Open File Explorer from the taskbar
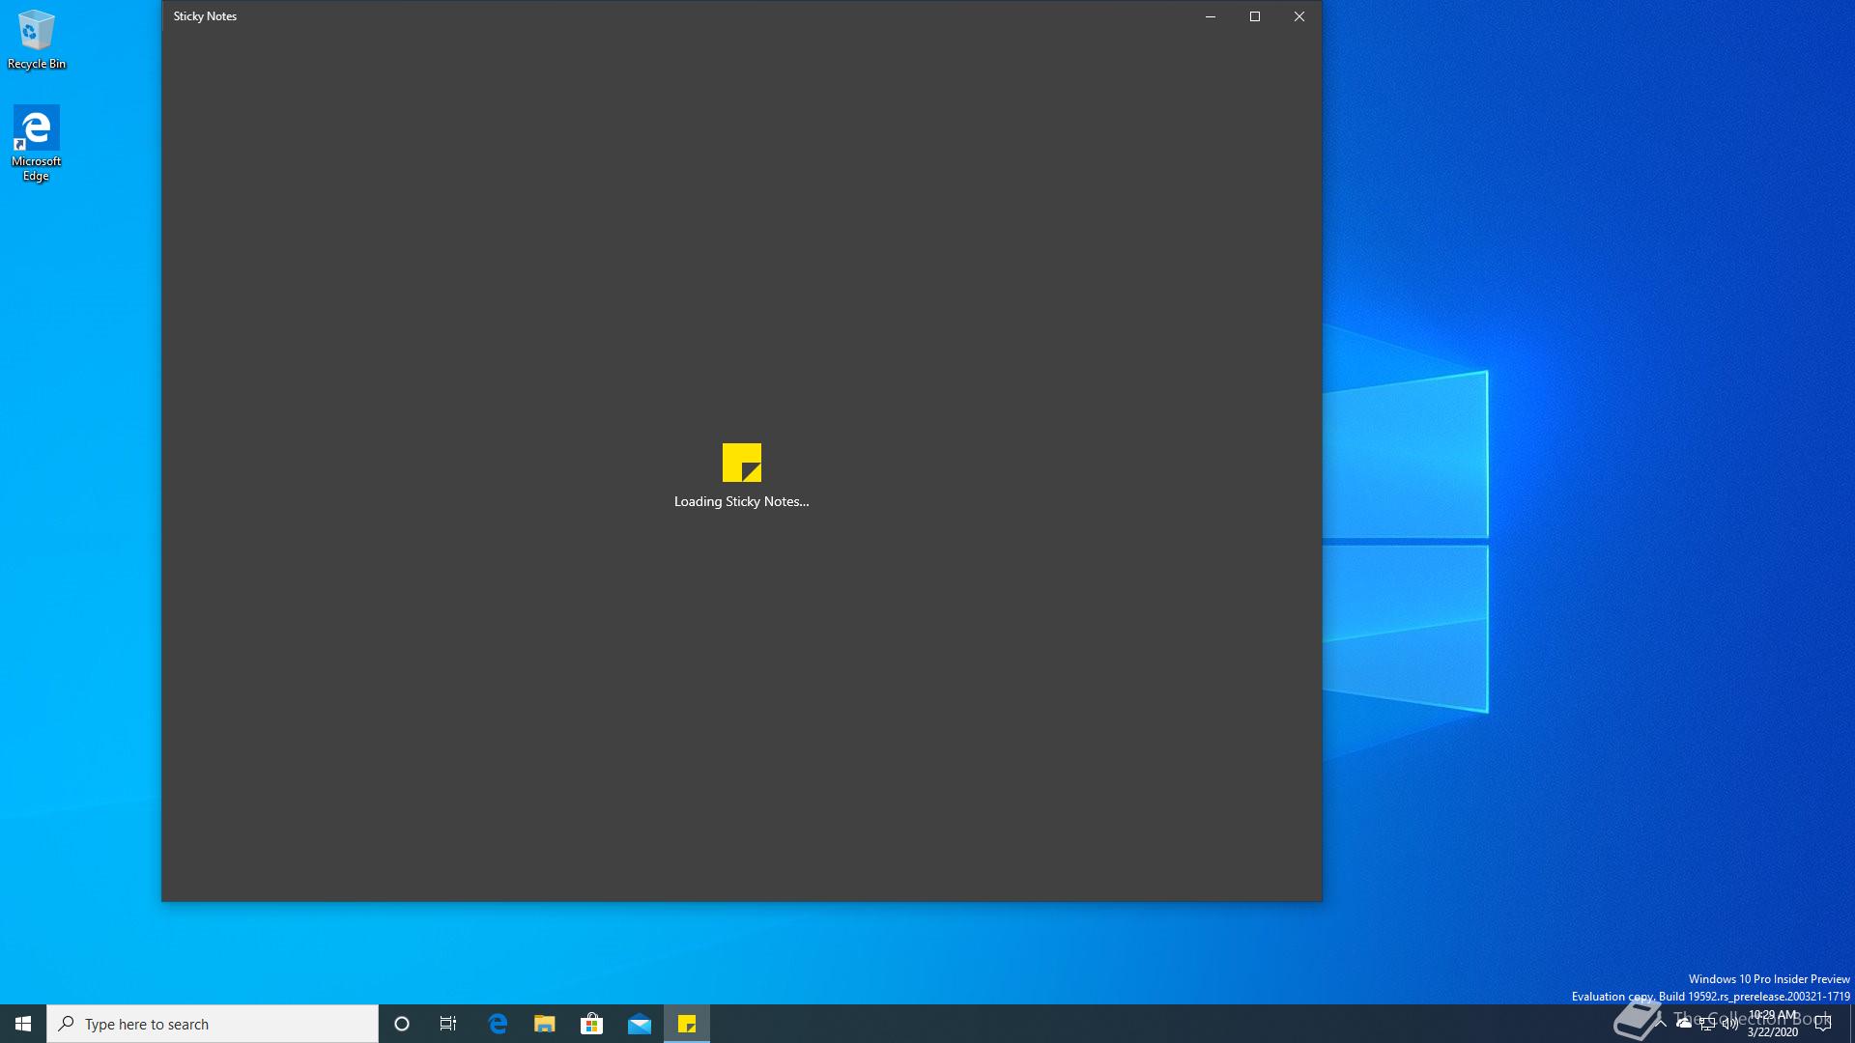Screen dimensions: 1855x1043 (545, 1024)
